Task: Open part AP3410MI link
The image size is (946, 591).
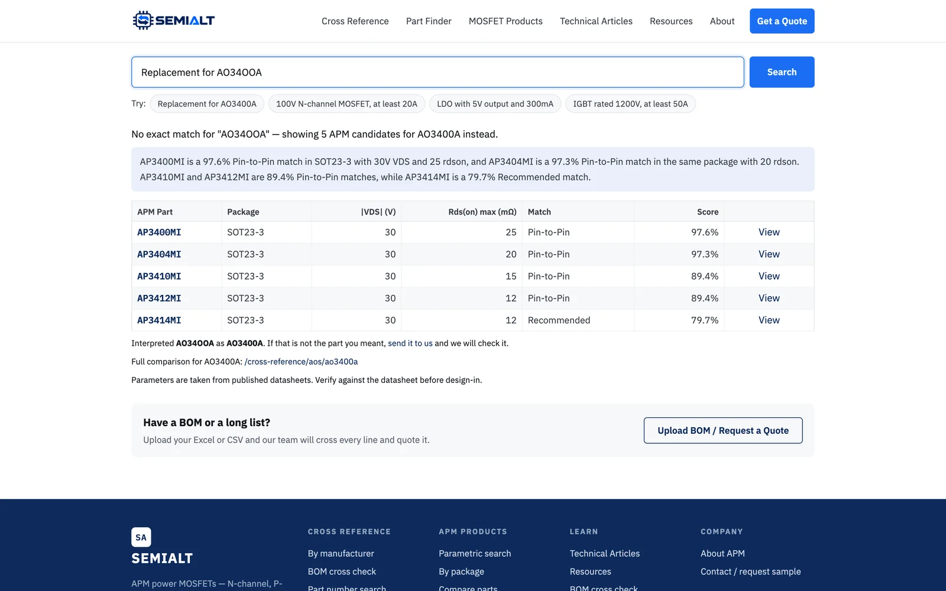Action: coord(159,276)
